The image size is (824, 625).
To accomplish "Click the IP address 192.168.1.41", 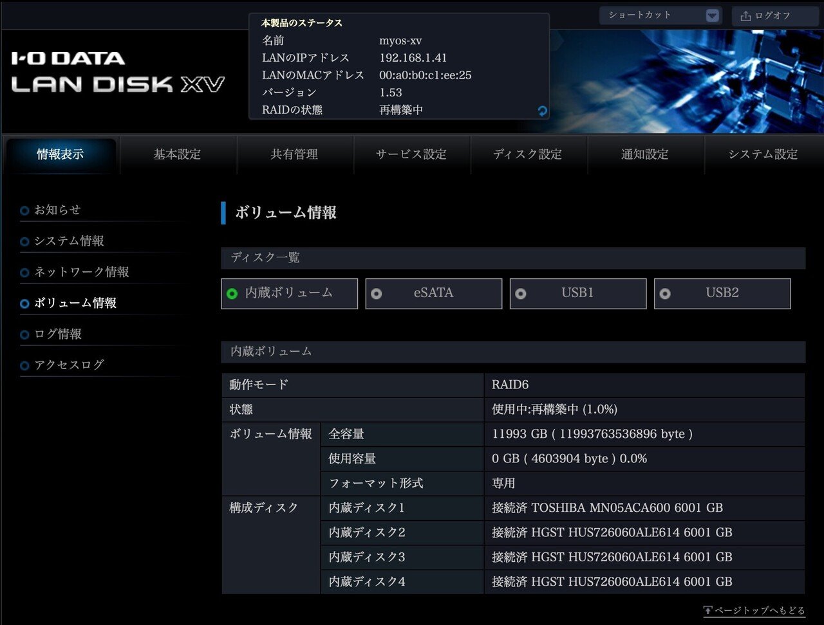I will point(413,58).
